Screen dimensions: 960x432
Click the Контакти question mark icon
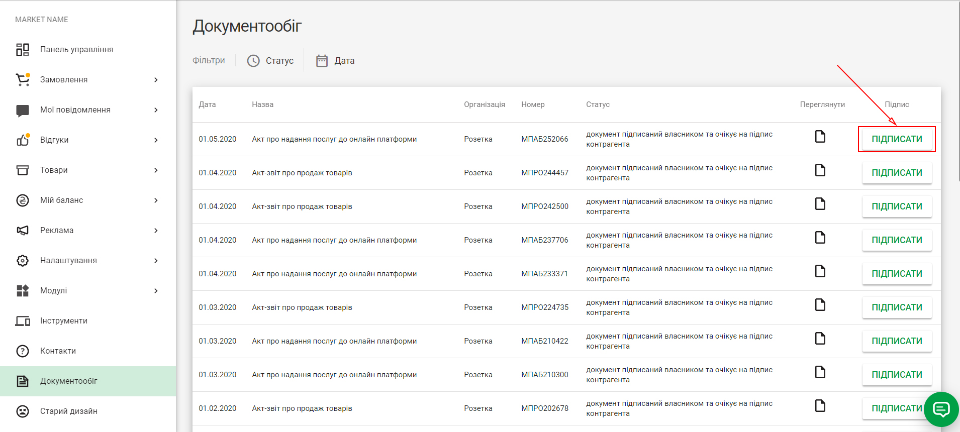tap(23, 351)
